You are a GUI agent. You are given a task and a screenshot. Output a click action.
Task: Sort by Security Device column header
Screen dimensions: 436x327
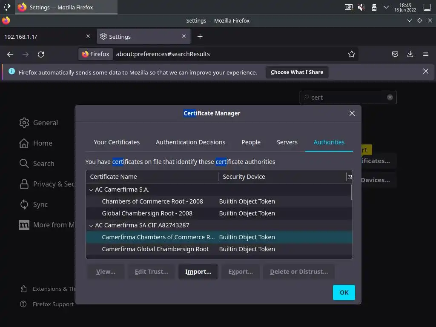point(282,177)
